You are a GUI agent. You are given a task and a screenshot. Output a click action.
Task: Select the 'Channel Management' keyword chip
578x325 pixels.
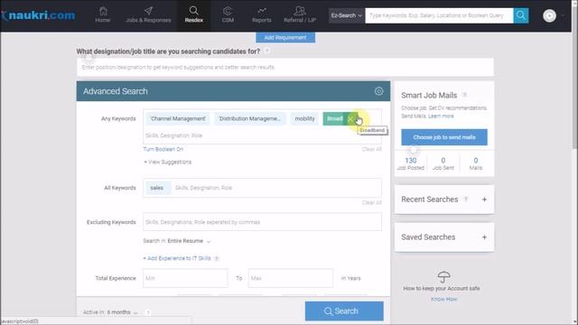point(178,118)
